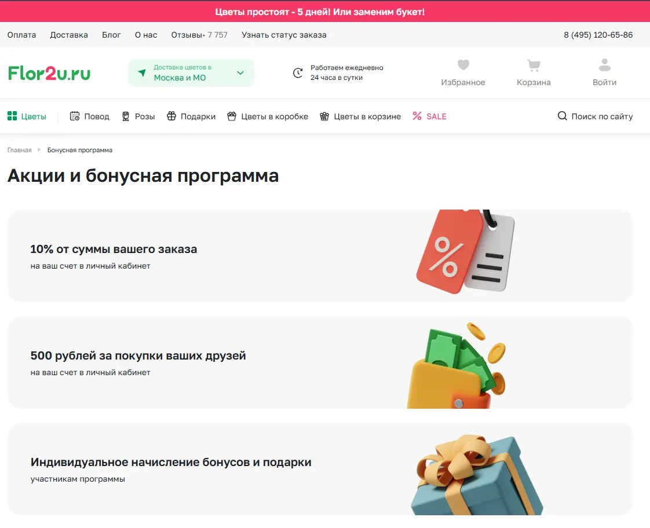
Task: Open the Корзина shopping cart icon
Action: pos(534,65)
